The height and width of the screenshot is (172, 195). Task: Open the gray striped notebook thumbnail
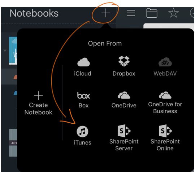[x=13, y=143]
